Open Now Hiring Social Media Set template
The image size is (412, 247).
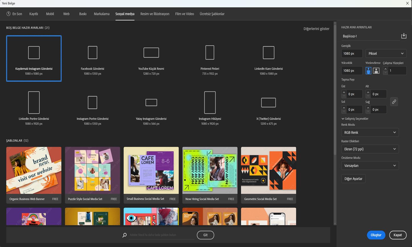pyautogui.click(x=210, y=175)
